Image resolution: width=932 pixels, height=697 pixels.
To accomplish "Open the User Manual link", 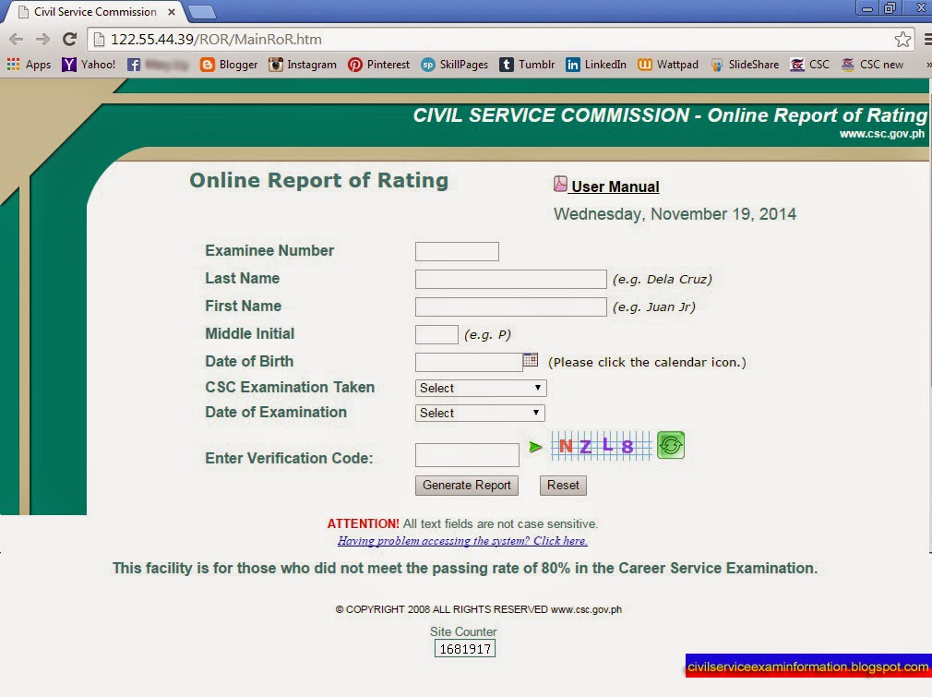I will click(x=615, y=186).
